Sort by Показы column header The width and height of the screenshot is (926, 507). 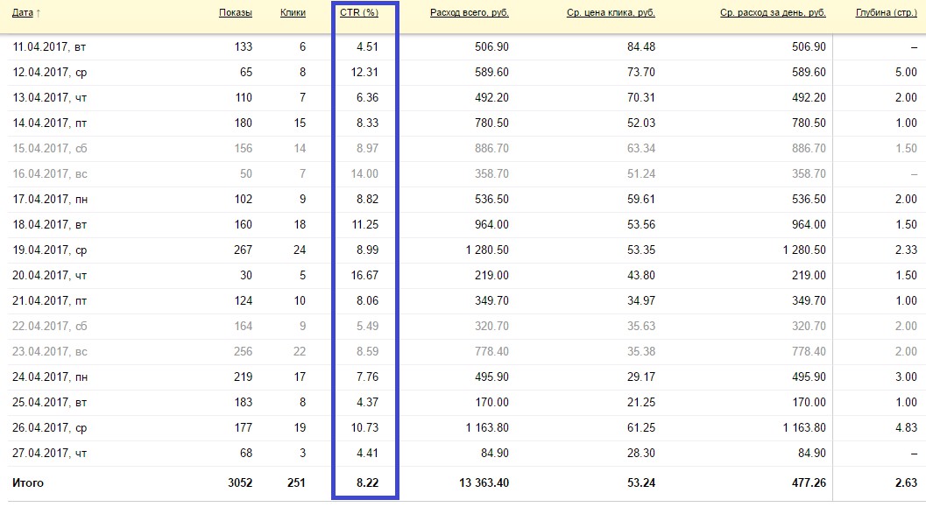click(235, 13)
